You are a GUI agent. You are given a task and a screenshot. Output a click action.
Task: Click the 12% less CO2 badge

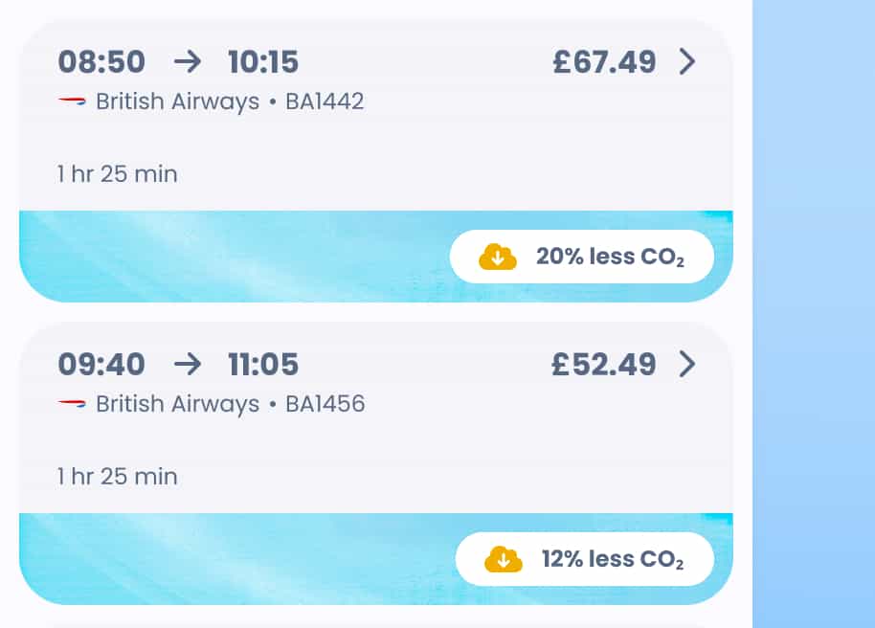click(587, 558)
